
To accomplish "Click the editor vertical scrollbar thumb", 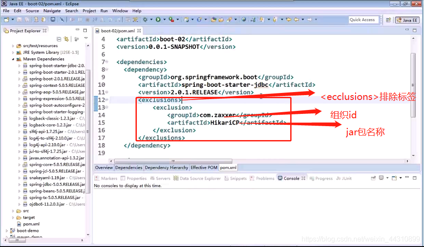I will tap(413, 85).
